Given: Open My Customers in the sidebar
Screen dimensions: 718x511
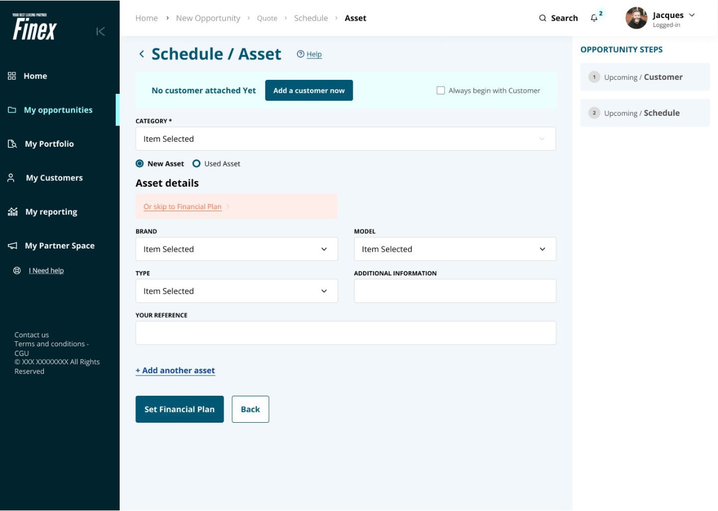Looking at the screenshot, I should 54,178.
